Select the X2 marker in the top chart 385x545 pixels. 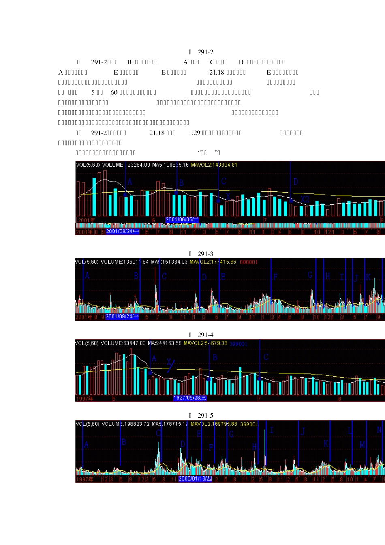[305, 200]
